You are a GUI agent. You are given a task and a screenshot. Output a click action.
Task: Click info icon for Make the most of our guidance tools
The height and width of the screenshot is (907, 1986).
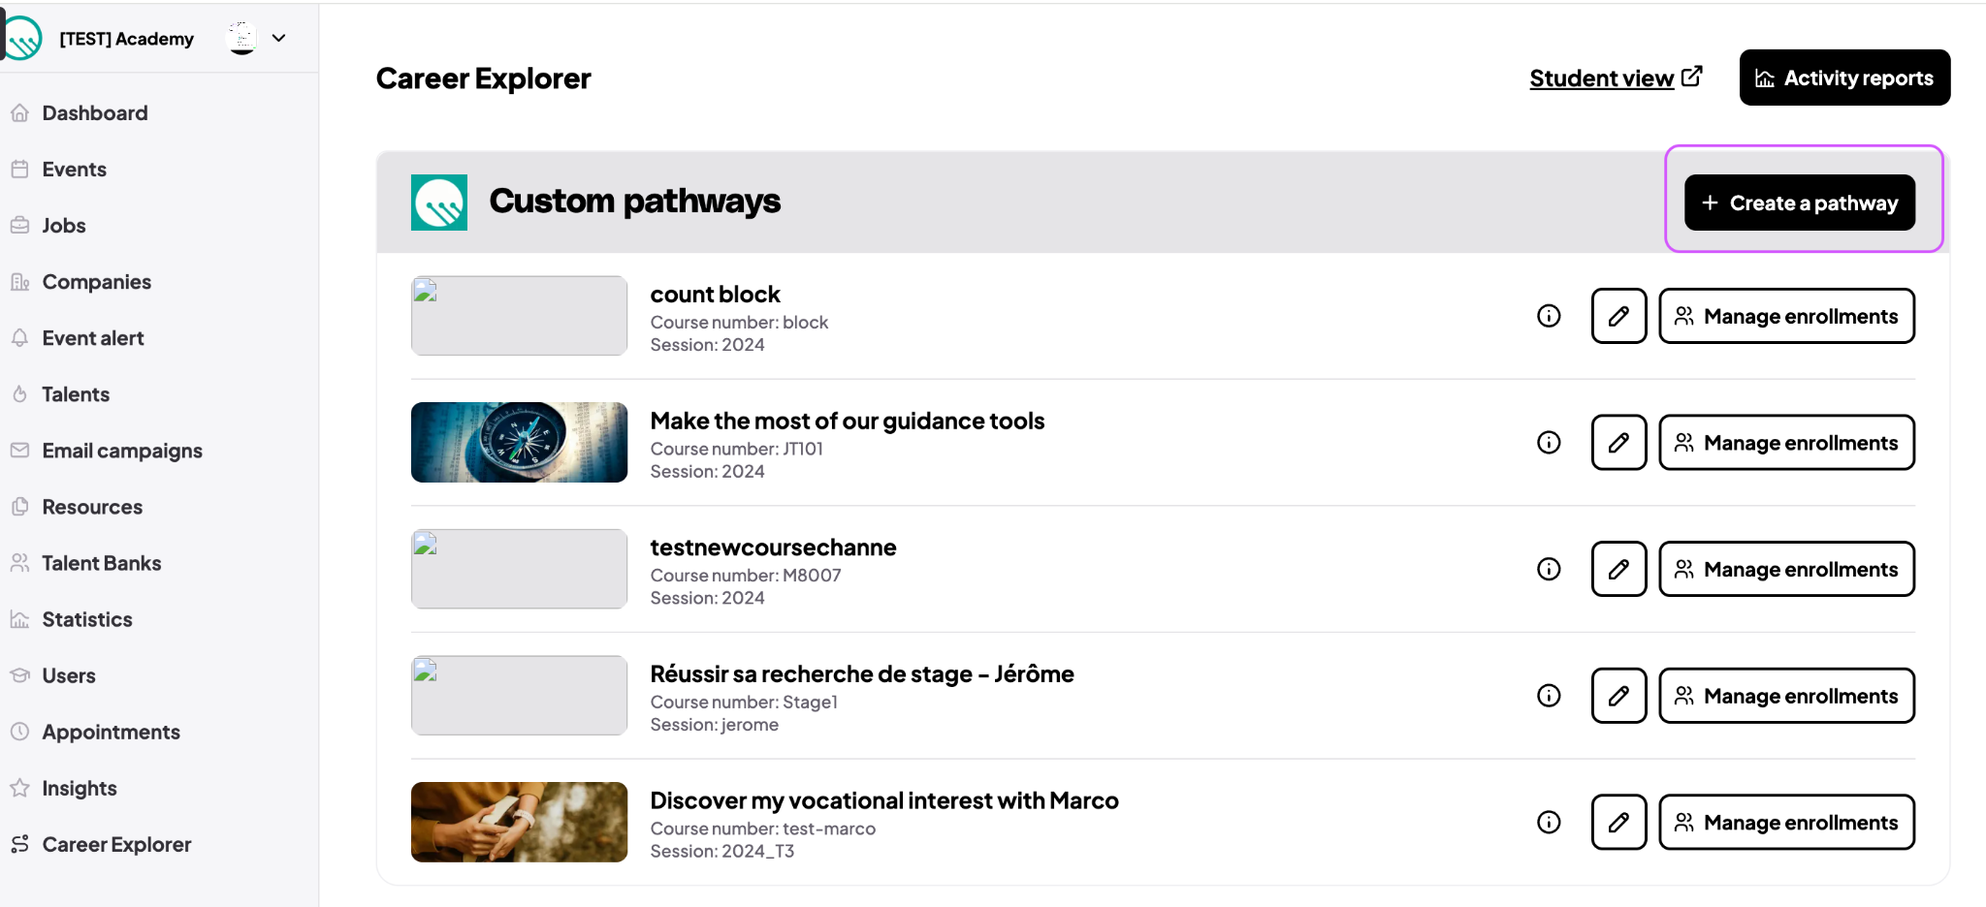(1549, 443)
